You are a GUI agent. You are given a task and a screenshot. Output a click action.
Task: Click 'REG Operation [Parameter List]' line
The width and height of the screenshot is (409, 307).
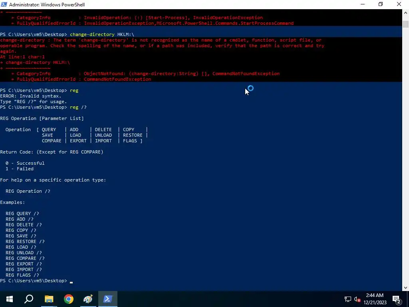coord(42,118)
